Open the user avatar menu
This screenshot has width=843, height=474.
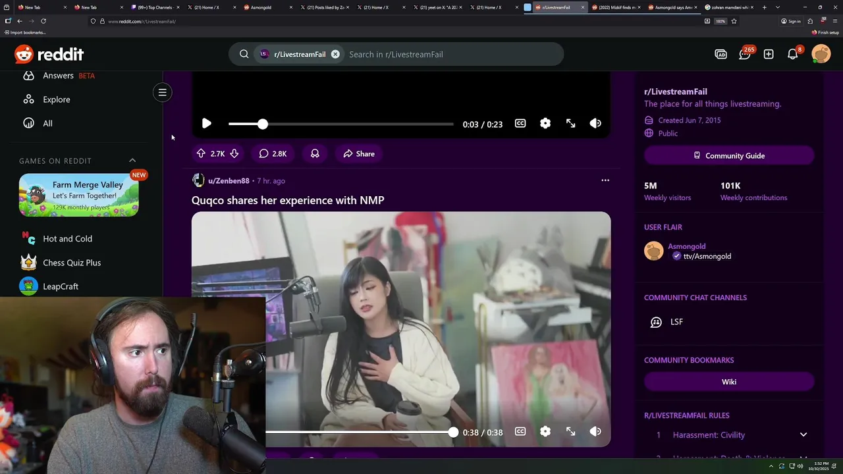(821, 54)
